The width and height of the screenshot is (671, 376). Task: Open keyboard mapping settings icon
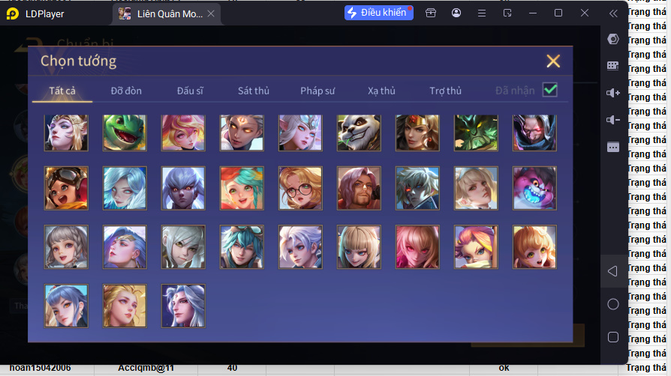613,66
